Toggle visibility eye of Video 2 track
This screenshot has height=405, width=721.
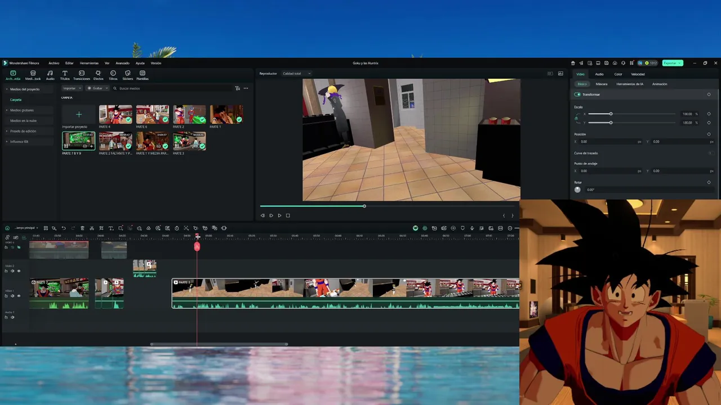19,271
